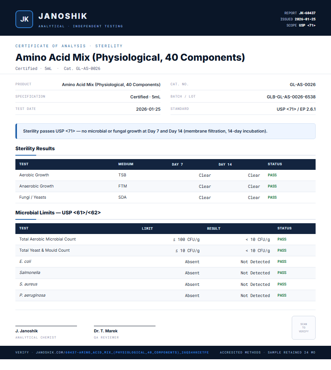
Task: Click Fungi / Yeasts row label
Action: pyautogui.click(x=33, y=197)
